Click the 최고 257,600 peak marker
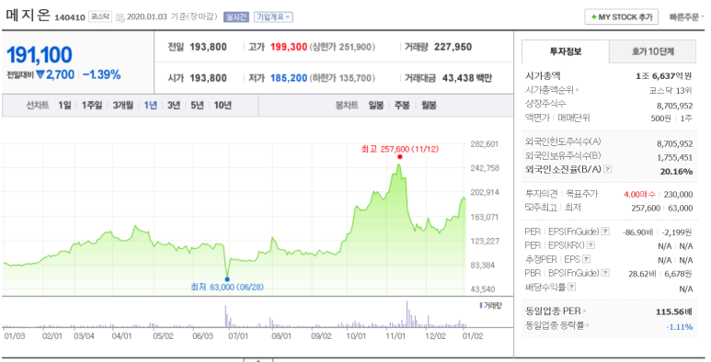This screenshot has height=362, width=711. pos(400,157)
